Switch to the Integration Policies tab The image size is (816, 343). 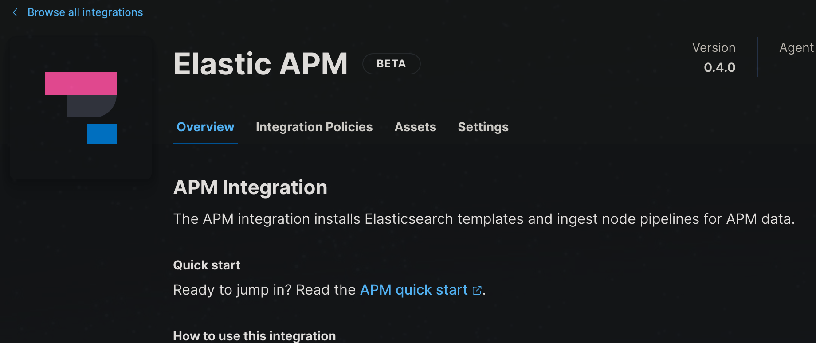point(314,127)
